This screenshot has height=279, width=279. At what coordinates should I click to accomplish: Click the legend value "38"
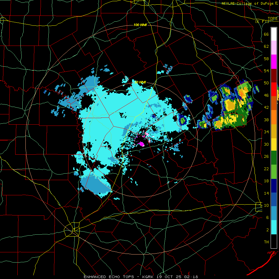click(x=266, y=120)
